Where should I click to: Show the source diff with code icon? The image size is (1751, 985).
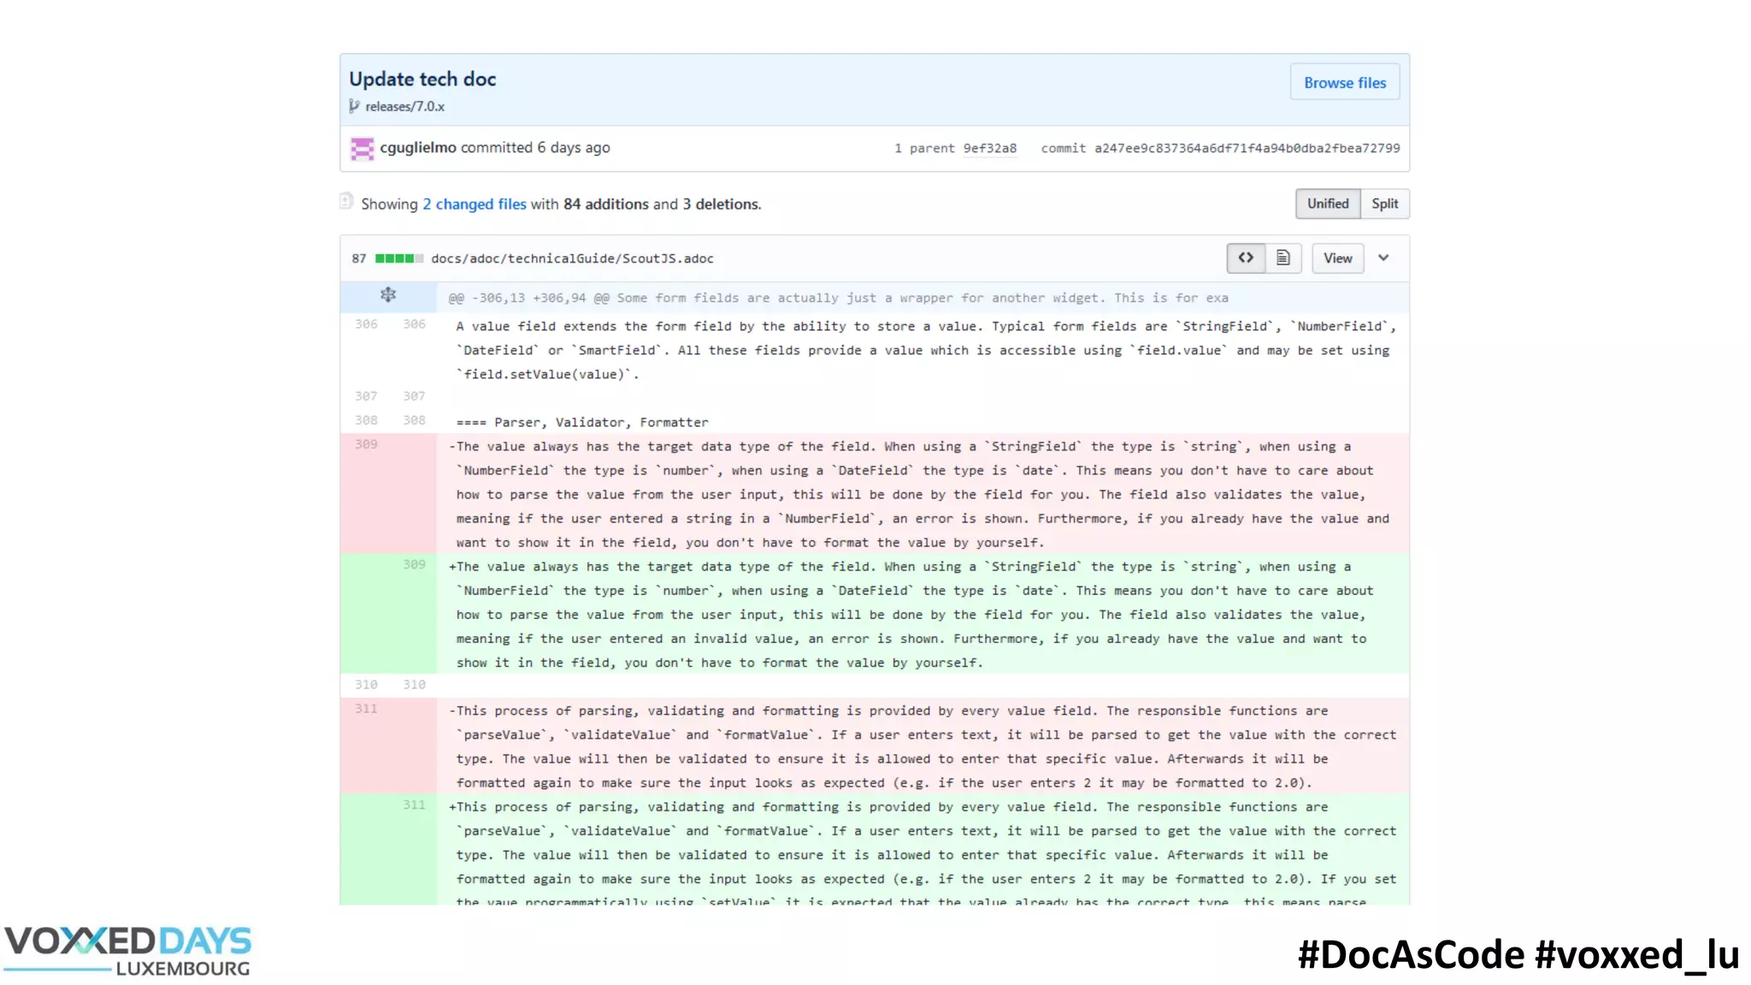[x=1246, y=257]
